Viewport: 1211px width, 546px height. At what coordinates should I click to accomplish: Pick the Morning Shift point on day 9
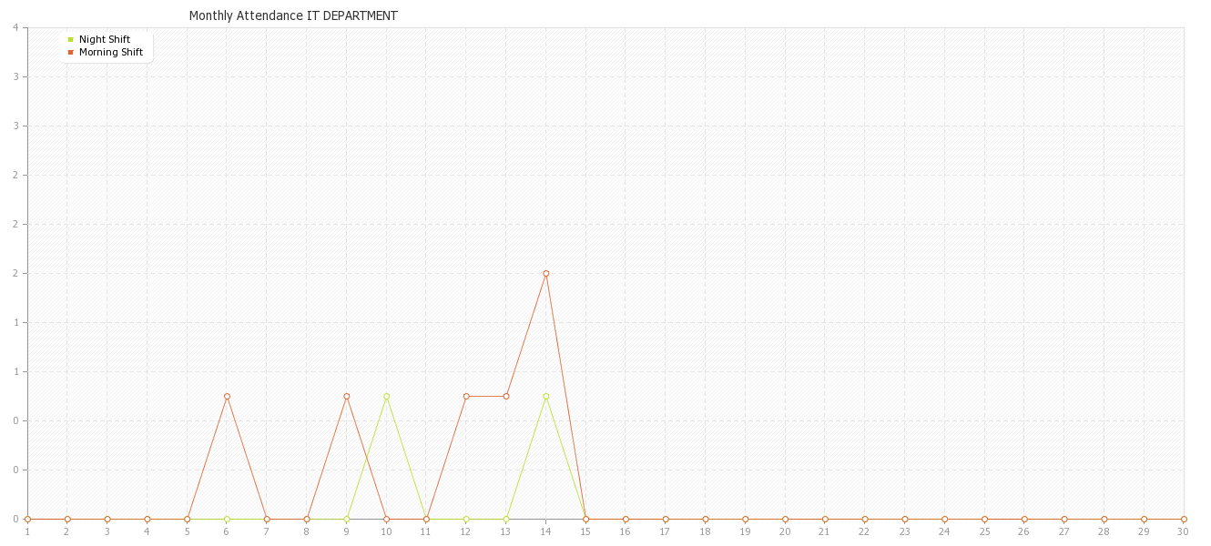[346, 396]
